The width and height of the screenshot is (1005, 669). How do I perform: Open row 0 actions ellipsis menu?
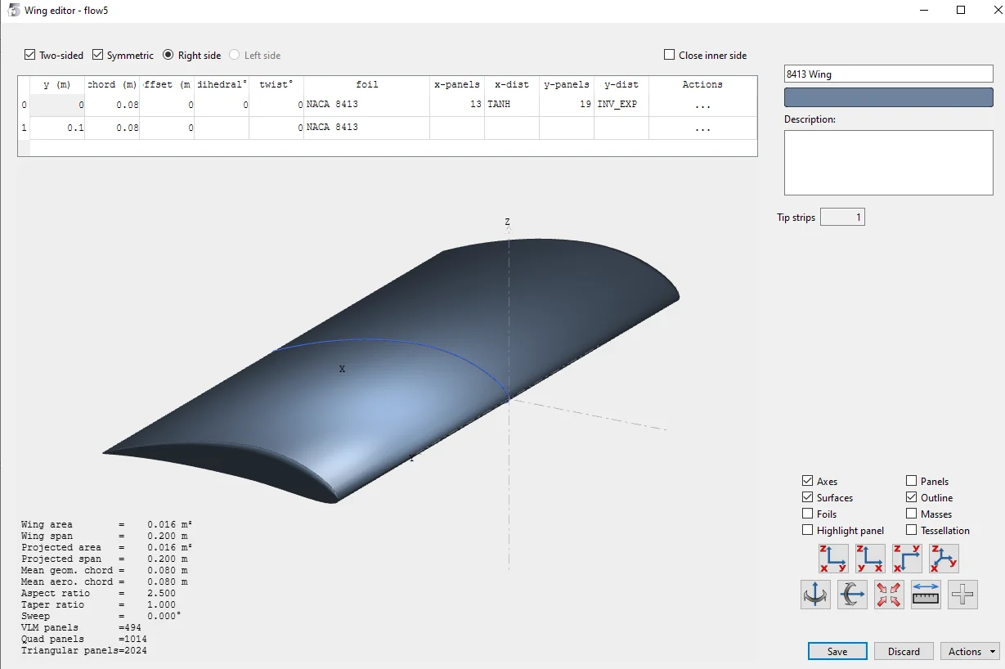tap(702, 106)
